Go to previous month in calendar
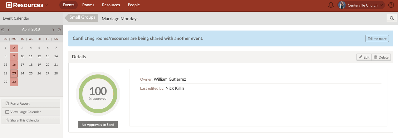Screen dimensions: 398x138 [x=9, y=30]
